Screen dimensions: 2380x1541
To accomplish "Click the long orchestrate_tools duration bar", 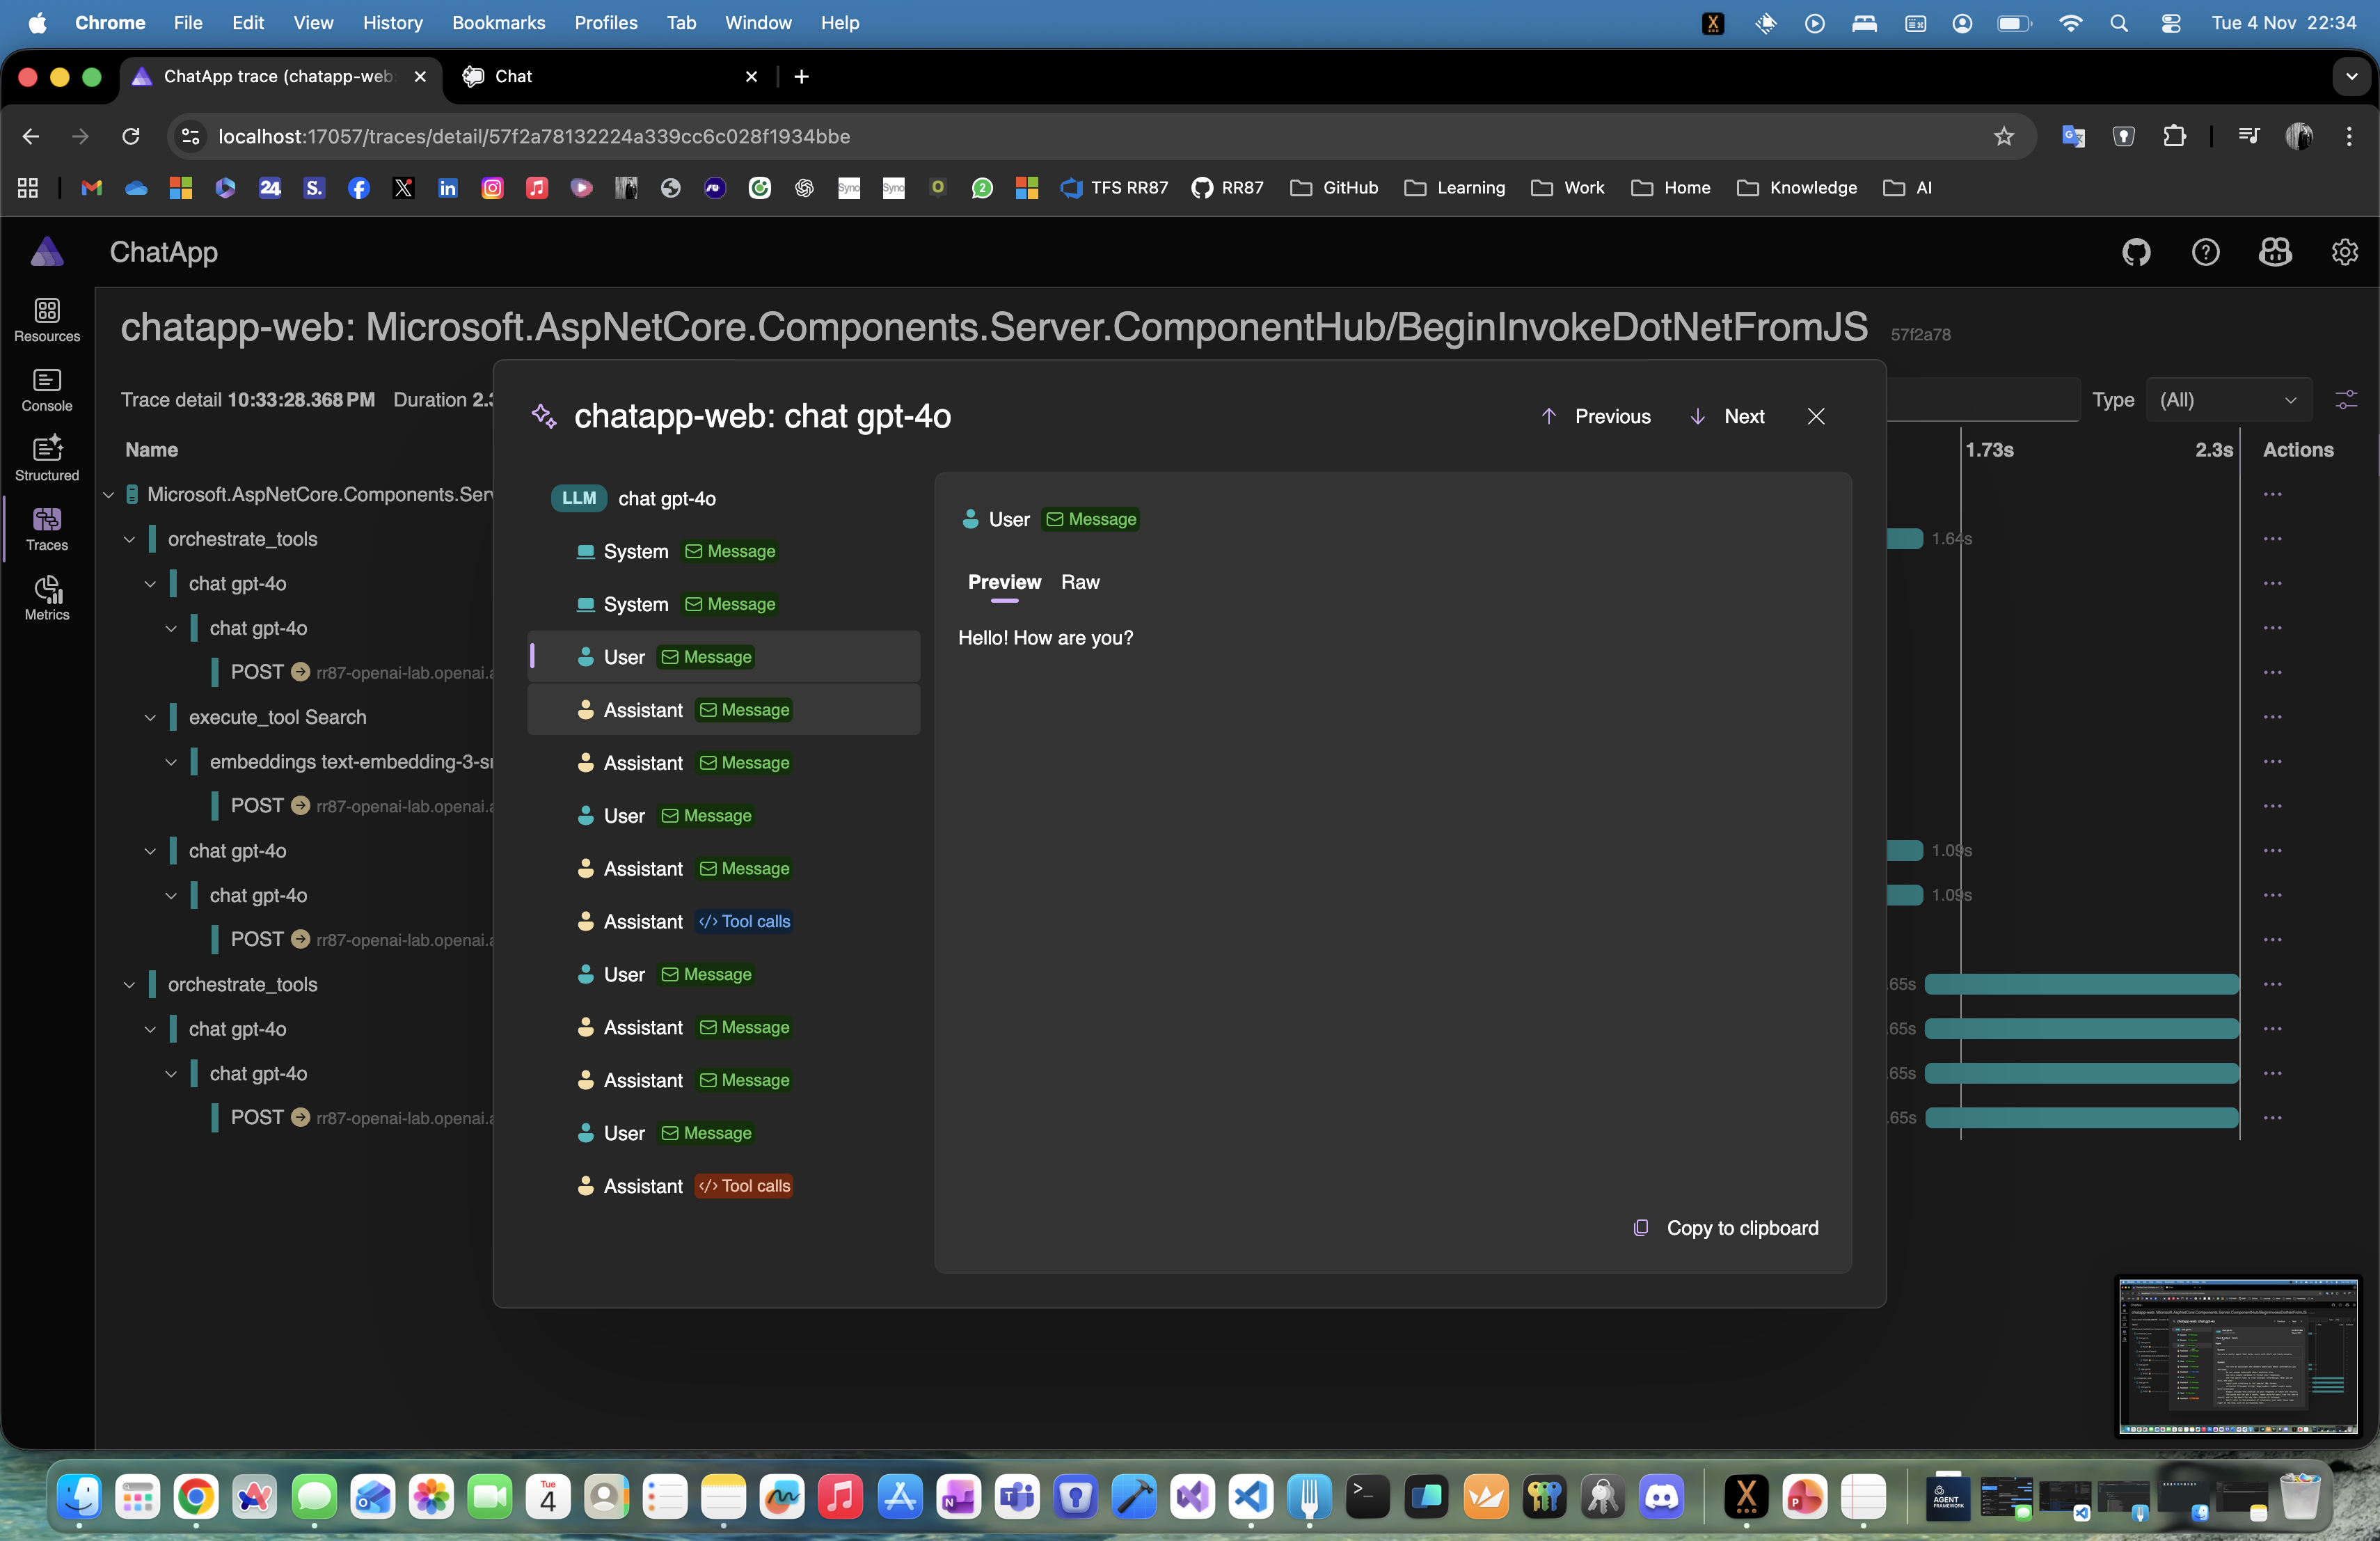I will pos(2081,984).
